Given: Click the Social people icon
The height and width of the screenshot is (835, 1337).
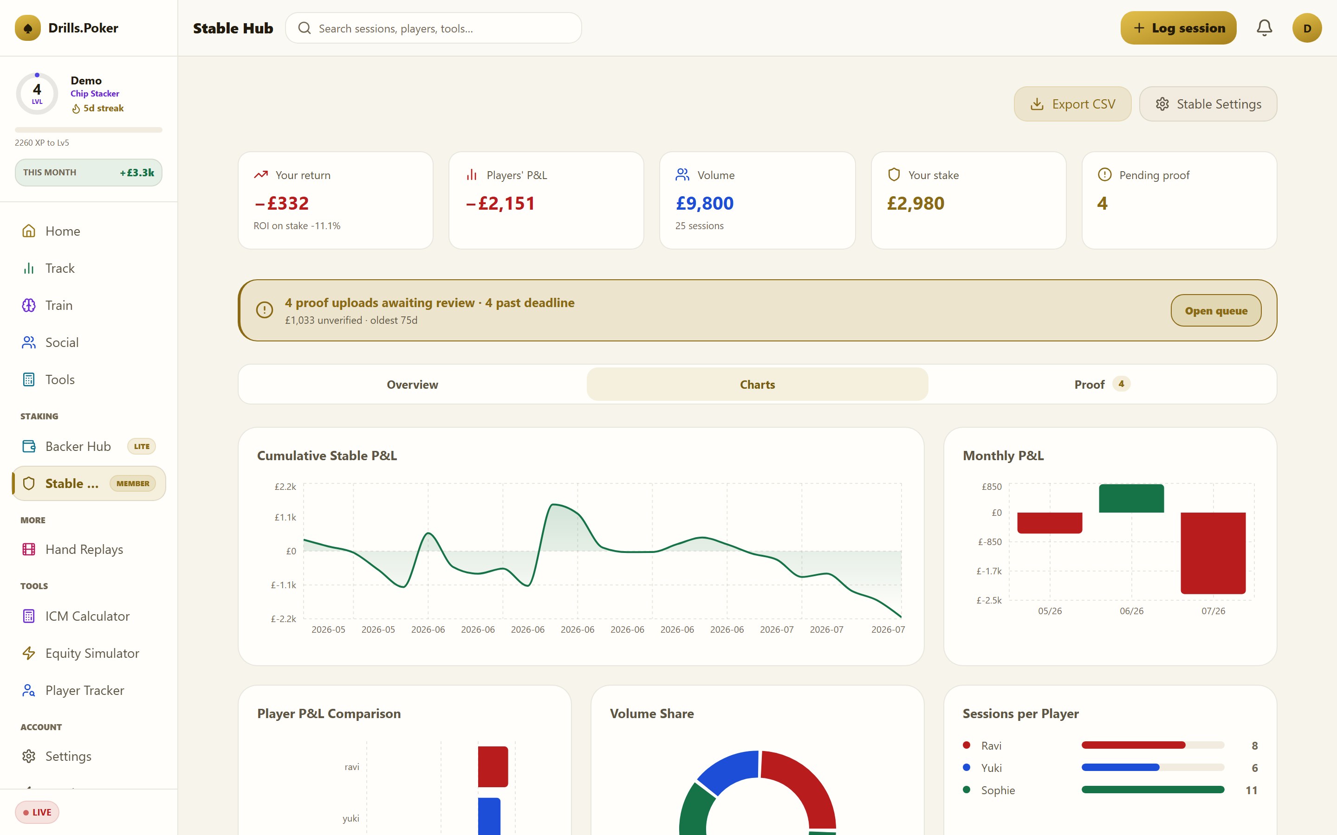Looking at the screenshot, I should click(29, 342).
